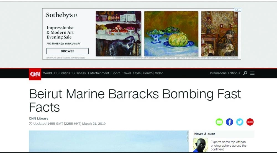Select the Entertainment menu item
This screenshot has width=277, height=153.
pyautogui.click(x=99, y=73)
